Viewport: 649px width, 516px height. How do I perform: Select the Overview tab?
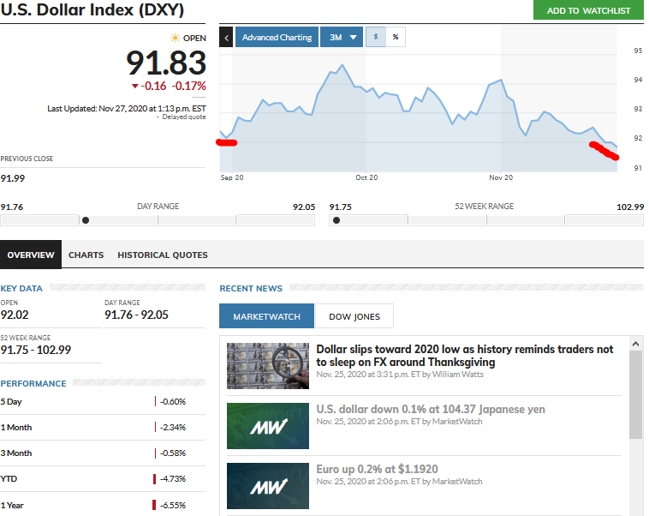(31, 255)
